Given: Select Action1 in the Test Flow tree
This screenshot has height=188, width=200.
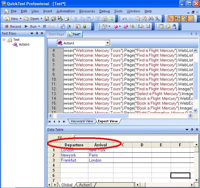Looking at the screenshot, I should coord(24,44).
